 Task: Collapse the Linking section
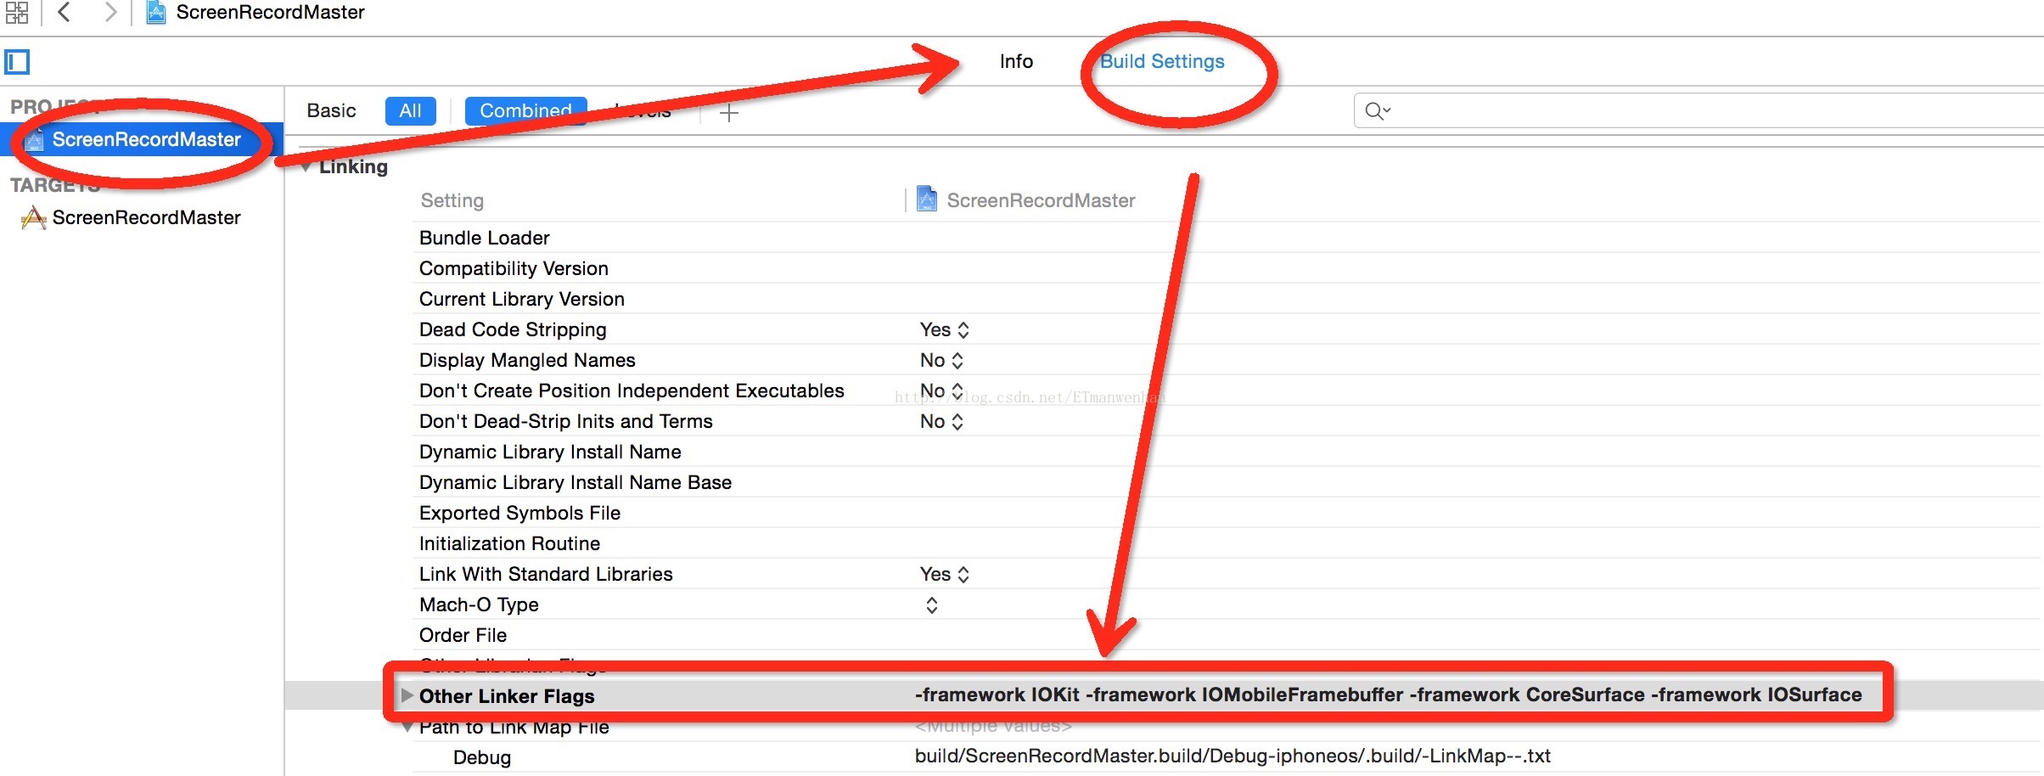point(306,167)
